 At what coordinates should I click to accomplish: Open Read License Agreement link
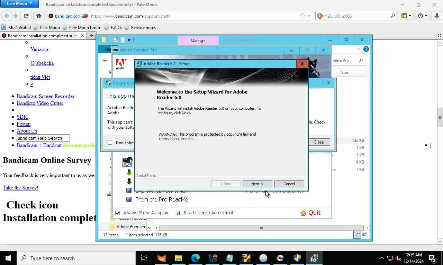(x=208, y=213)
